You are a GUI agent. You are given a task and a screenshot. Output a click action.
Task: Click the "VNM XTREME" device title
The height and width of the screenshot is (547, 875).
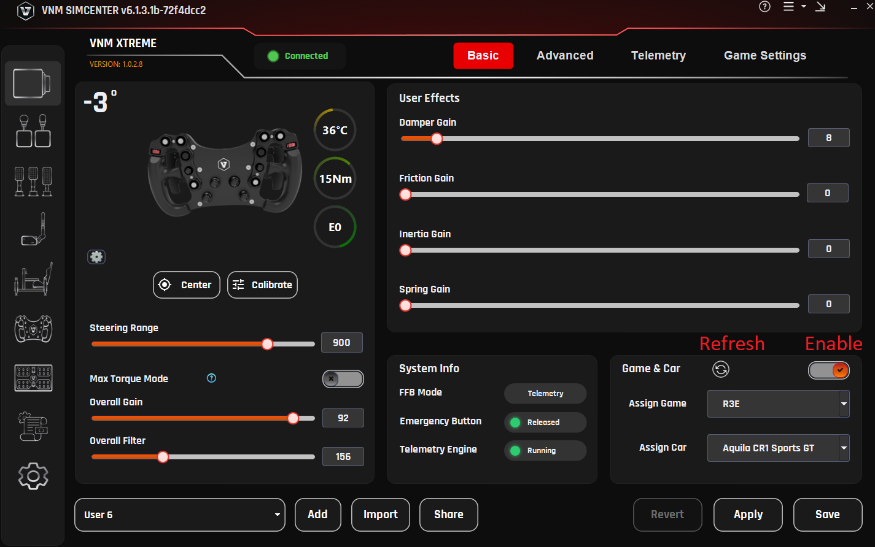(123, 44)
